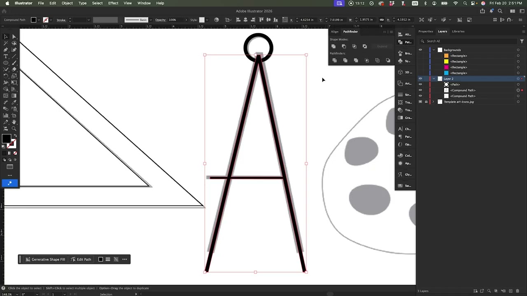
Task: Click the Unite shape mode icon
Action: pyautogui.click(x=333, y=46)
